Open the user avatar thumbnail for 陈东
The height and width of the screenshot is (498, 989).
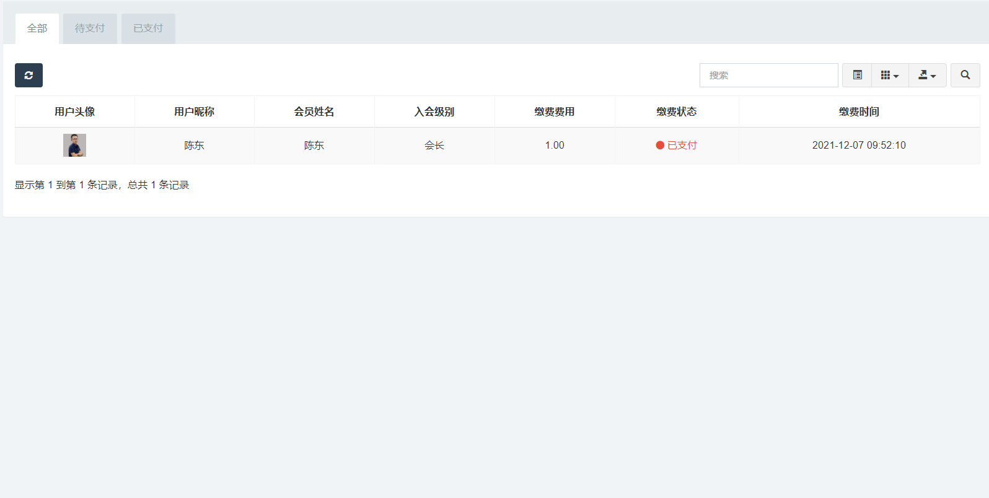(x=74, y=145)
